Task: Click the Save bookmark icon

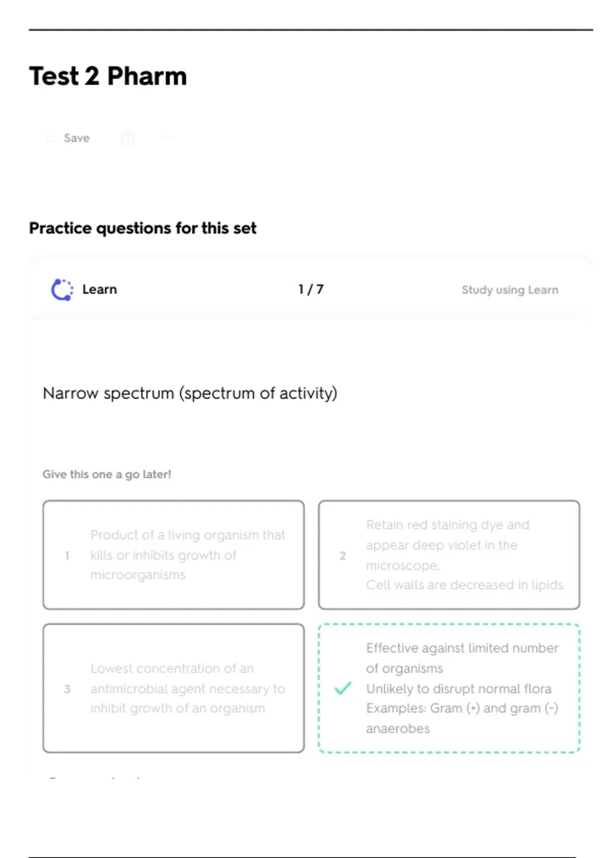Action: click(50, 138)
